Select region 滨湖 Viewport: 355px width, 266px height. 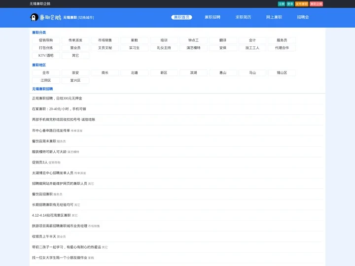coord(193,73)
